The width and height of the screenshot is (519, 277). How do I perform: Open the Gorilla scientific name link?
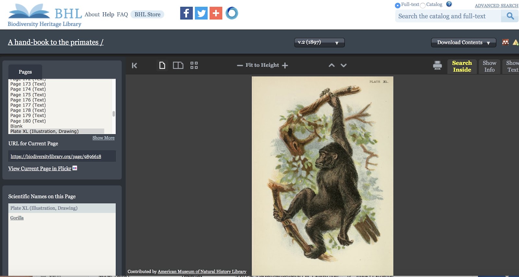[x=17, y=218]
